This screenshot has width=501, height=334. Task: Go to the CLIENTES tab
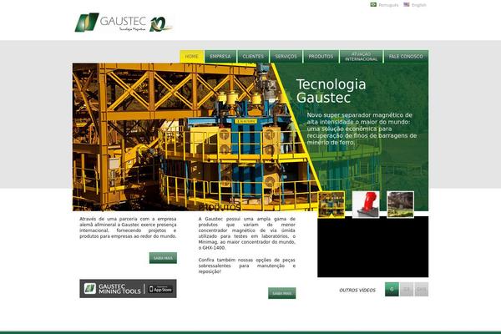(253, 57)
